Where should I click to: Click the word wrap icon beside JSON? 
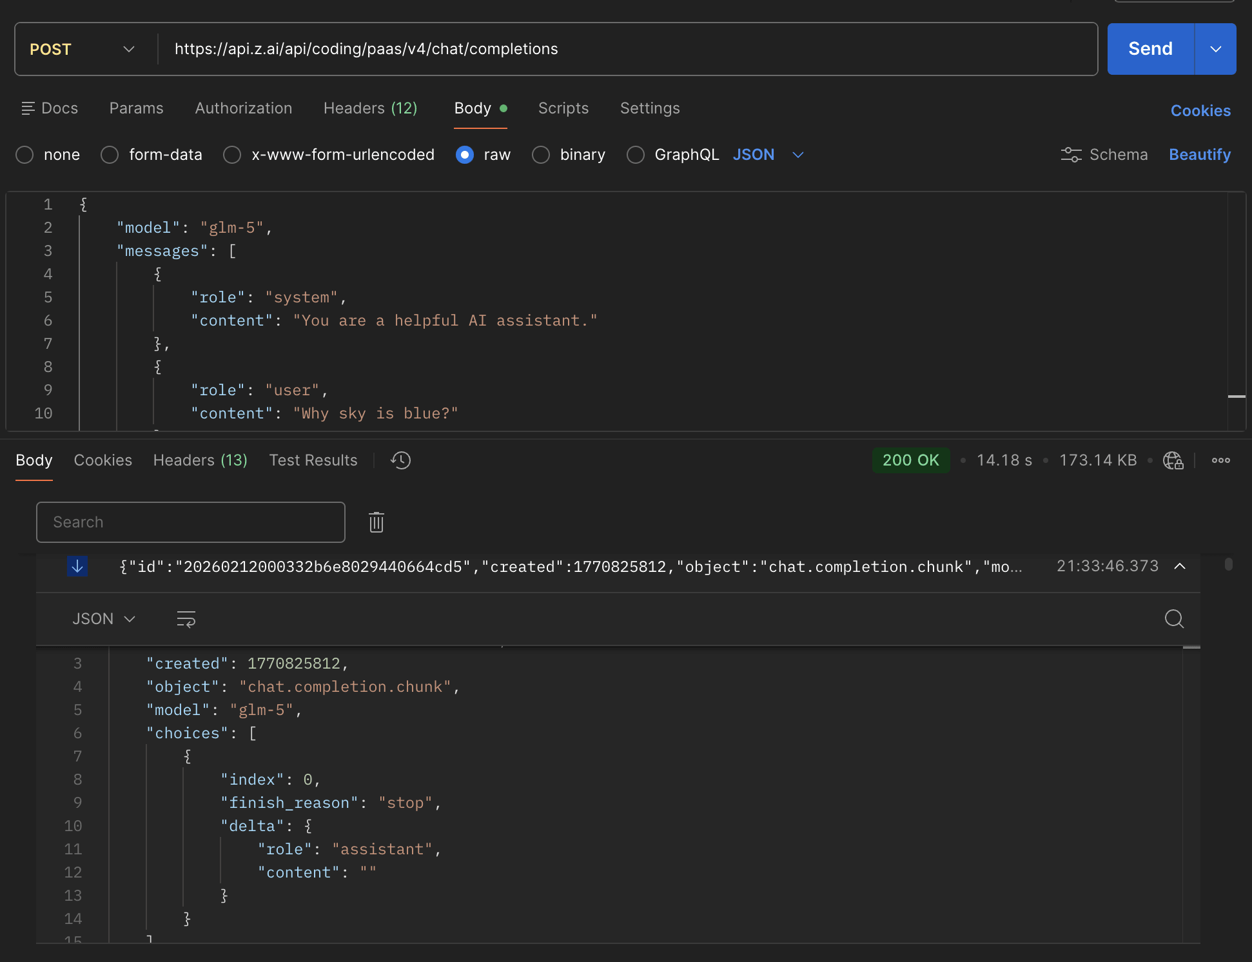coord(186,619)
